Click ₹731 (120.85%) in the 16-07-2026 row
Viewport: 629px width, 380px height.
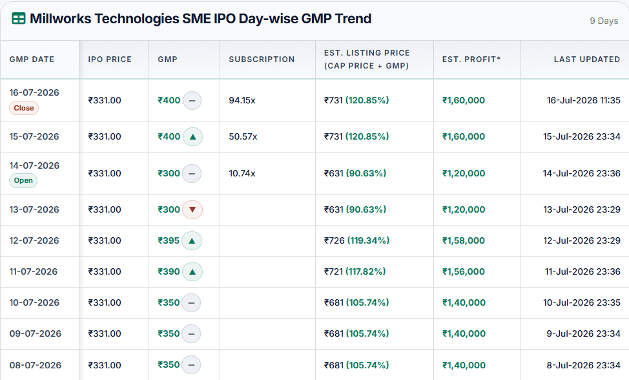tap(356, 100)
